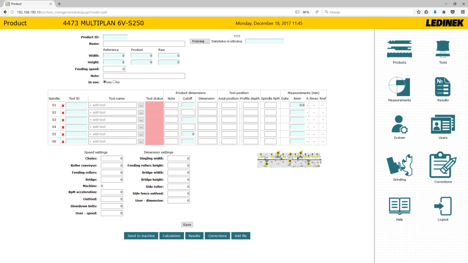The height and width of the screenshot is (263, 468).
Task: Open the Tools section icon
Action: pyautogui.click(x=443, y=49)
